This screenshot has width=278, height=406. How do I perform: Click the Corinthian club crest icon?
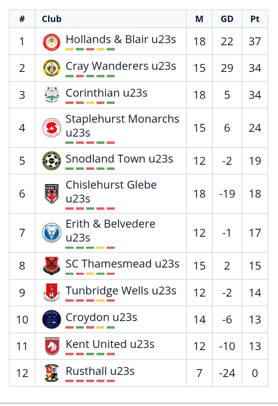(x=52, y=95)
